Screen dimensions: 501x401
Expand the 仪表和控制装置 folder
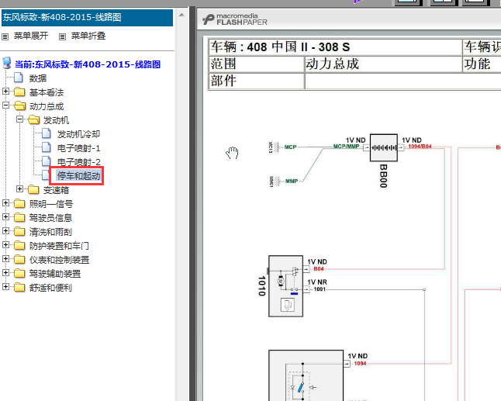click(5, 259)
